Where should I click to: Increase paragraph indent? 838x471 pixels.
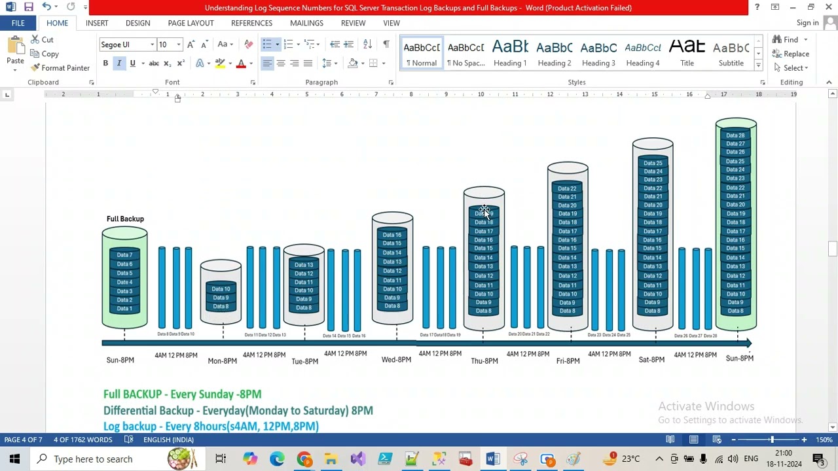pyautogui.click(x=348, y=44)
